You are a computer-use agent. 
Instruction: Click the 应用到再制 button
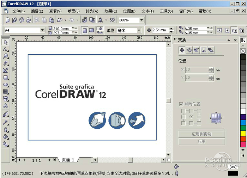(201, 134)
